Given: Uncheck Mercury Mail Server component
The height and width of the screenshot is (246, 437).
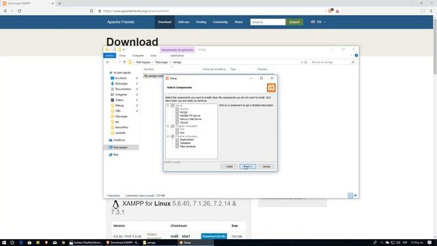Looking at the screenshot, I should (177, 119).
